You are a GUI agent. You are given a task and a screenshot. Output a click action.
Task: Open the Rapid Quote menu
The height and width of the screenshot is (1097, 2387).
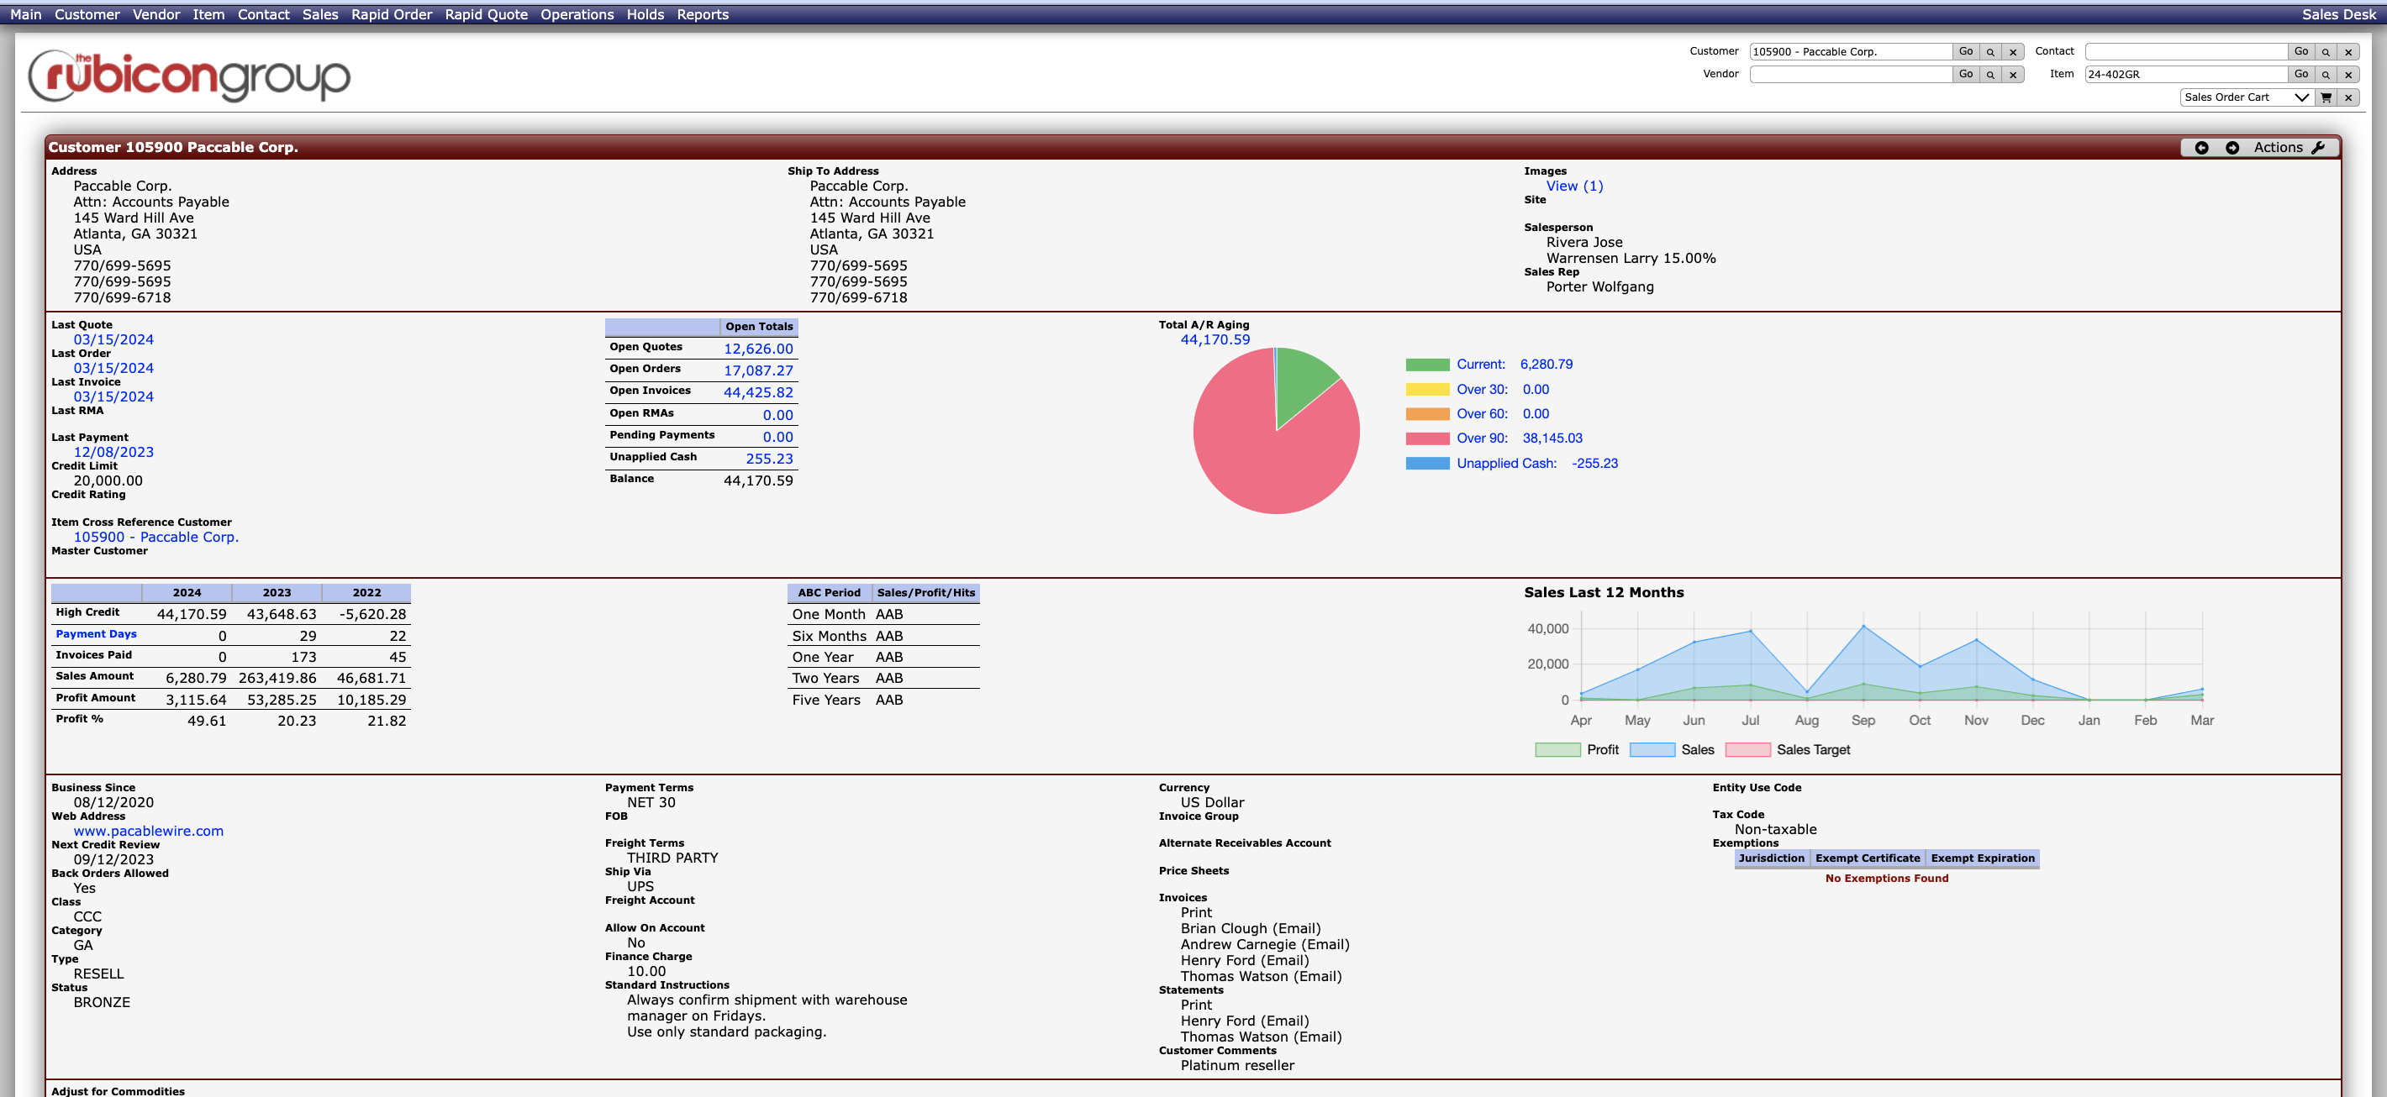[x=486, y=14]
